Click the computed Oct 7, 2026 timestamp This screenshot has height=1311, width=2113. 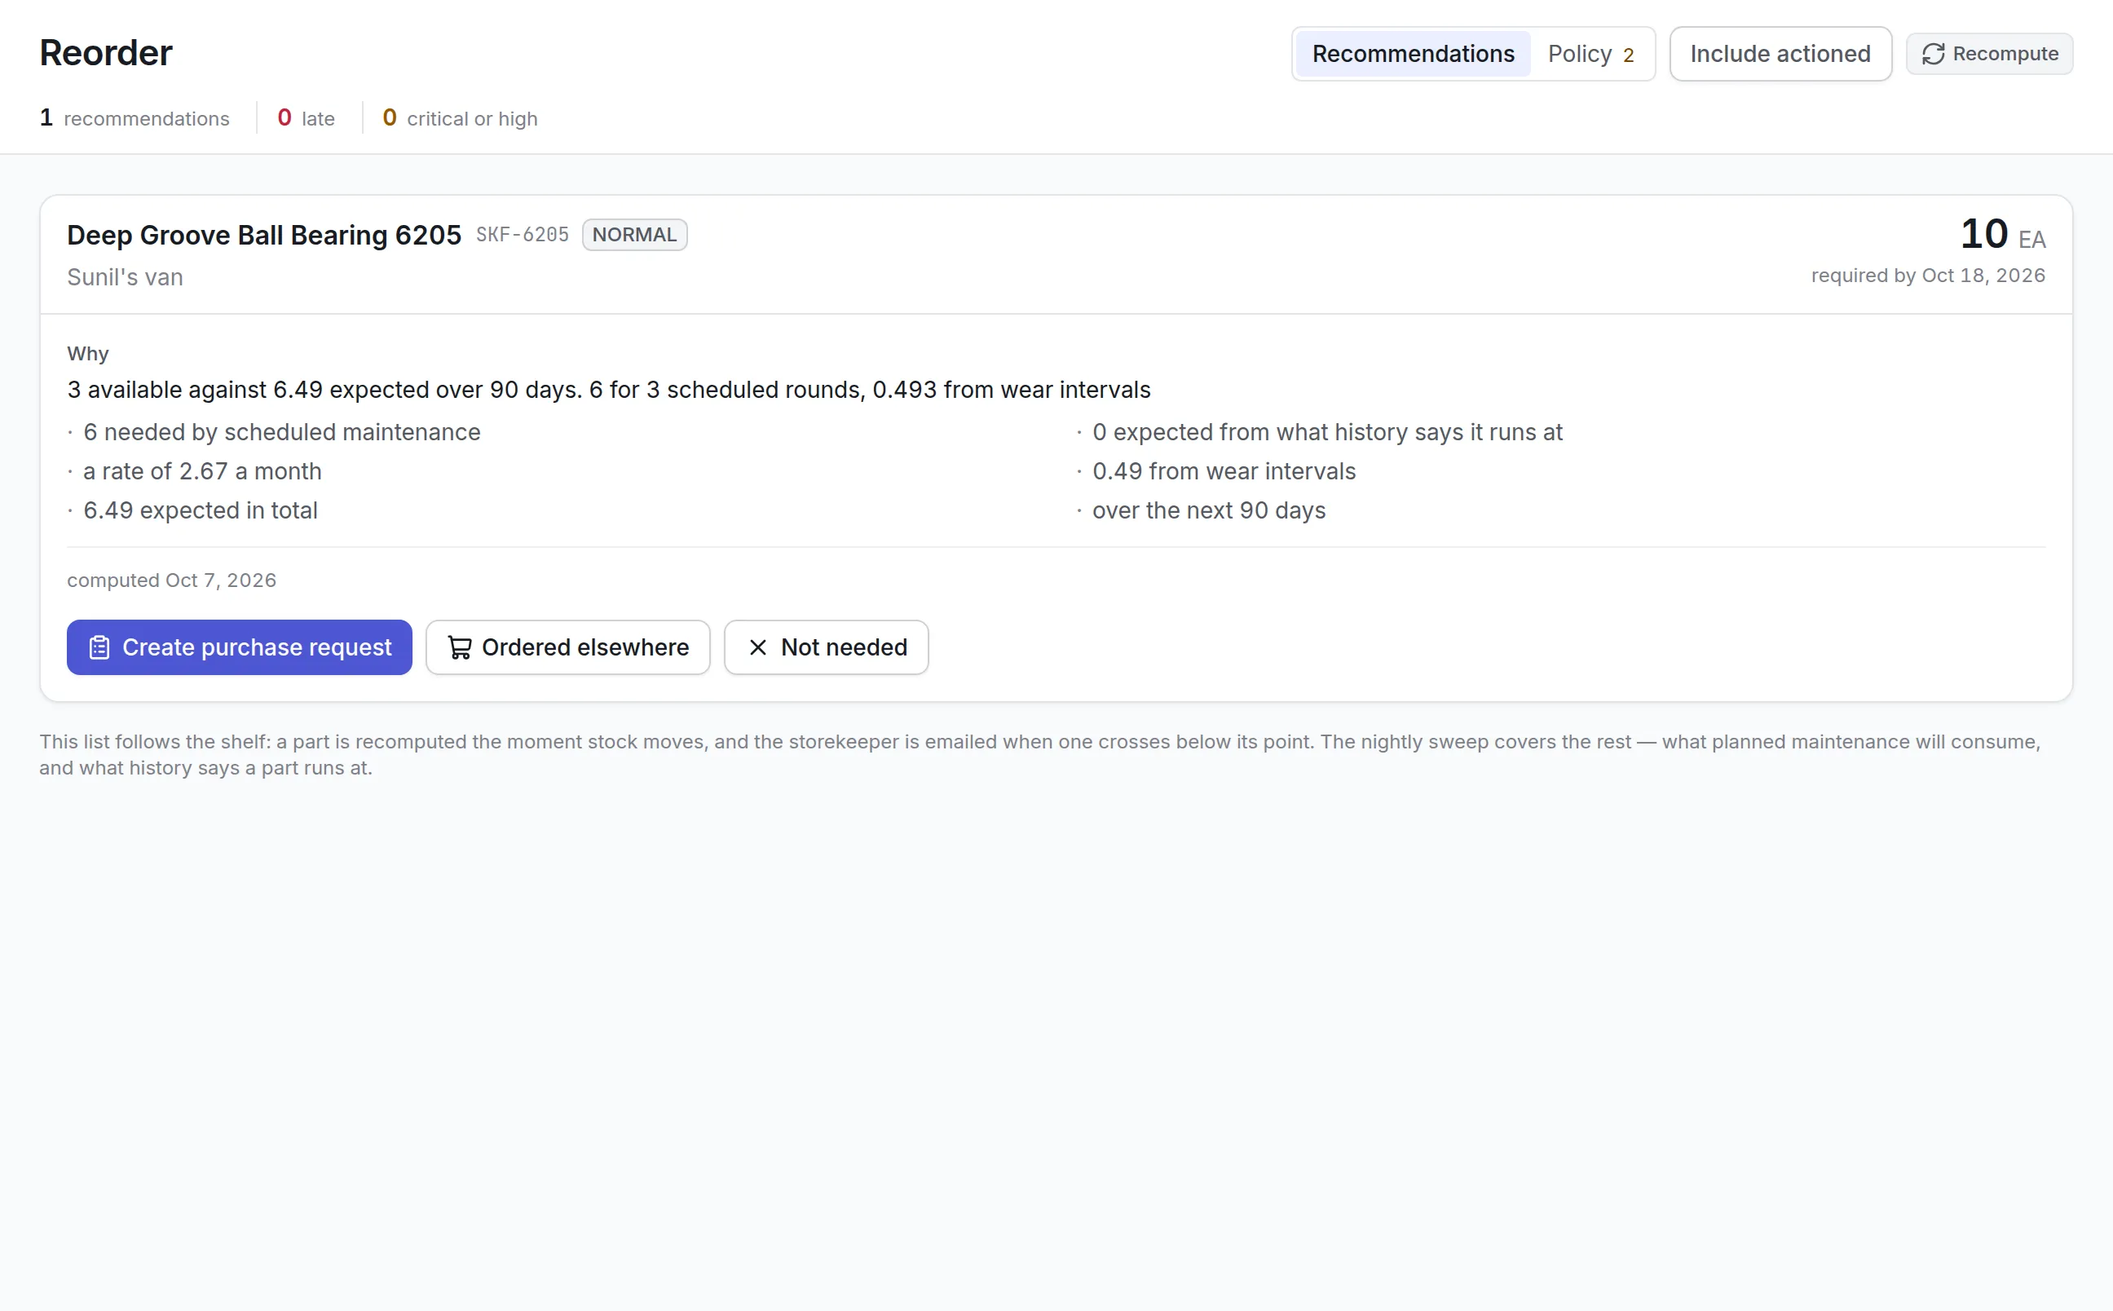(172, 581)
